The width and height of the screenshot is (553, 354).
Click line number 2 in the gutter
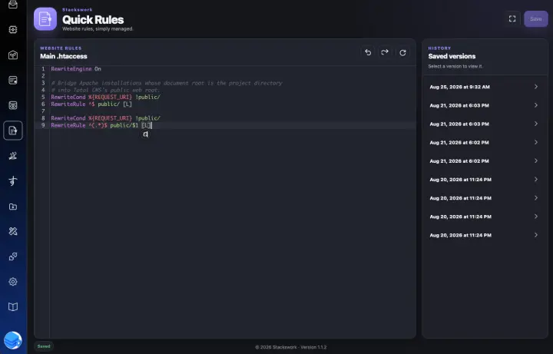pyautogui.click(x=43, y=76)
